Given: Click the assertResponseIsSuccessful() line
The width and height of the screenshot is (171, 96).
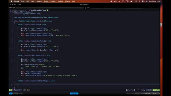Looking at the screenshot, I should [36, 34].
